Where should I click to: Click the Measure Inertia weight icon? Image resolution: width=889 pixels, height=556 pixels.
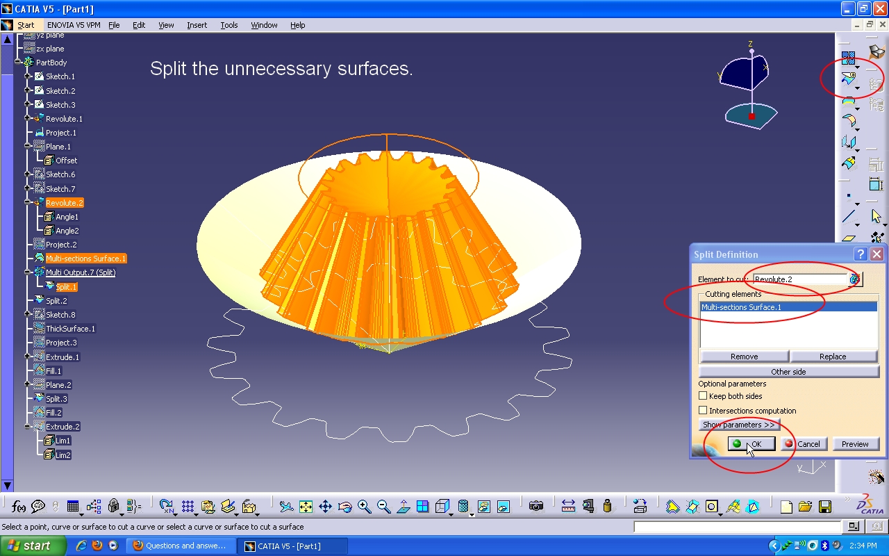(608, 507)
